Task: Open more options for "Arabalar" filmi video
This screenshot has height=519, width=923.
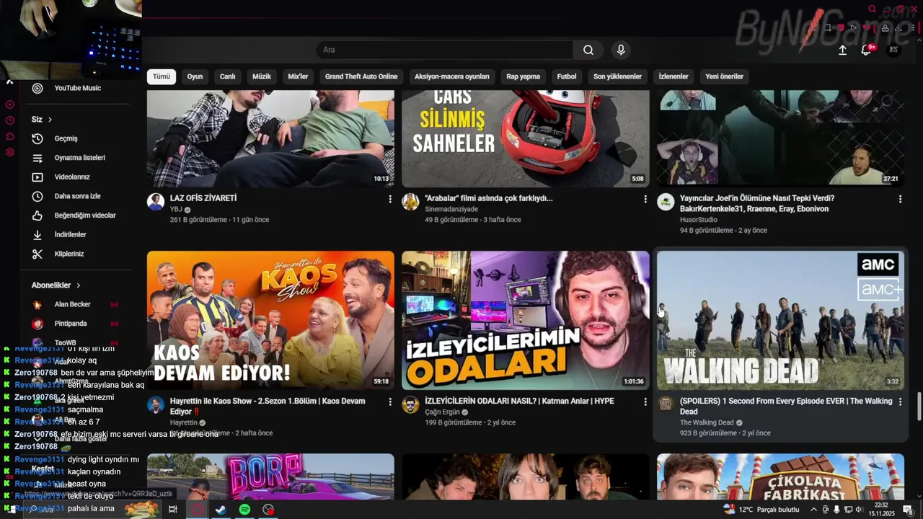Action: (645, 199)
